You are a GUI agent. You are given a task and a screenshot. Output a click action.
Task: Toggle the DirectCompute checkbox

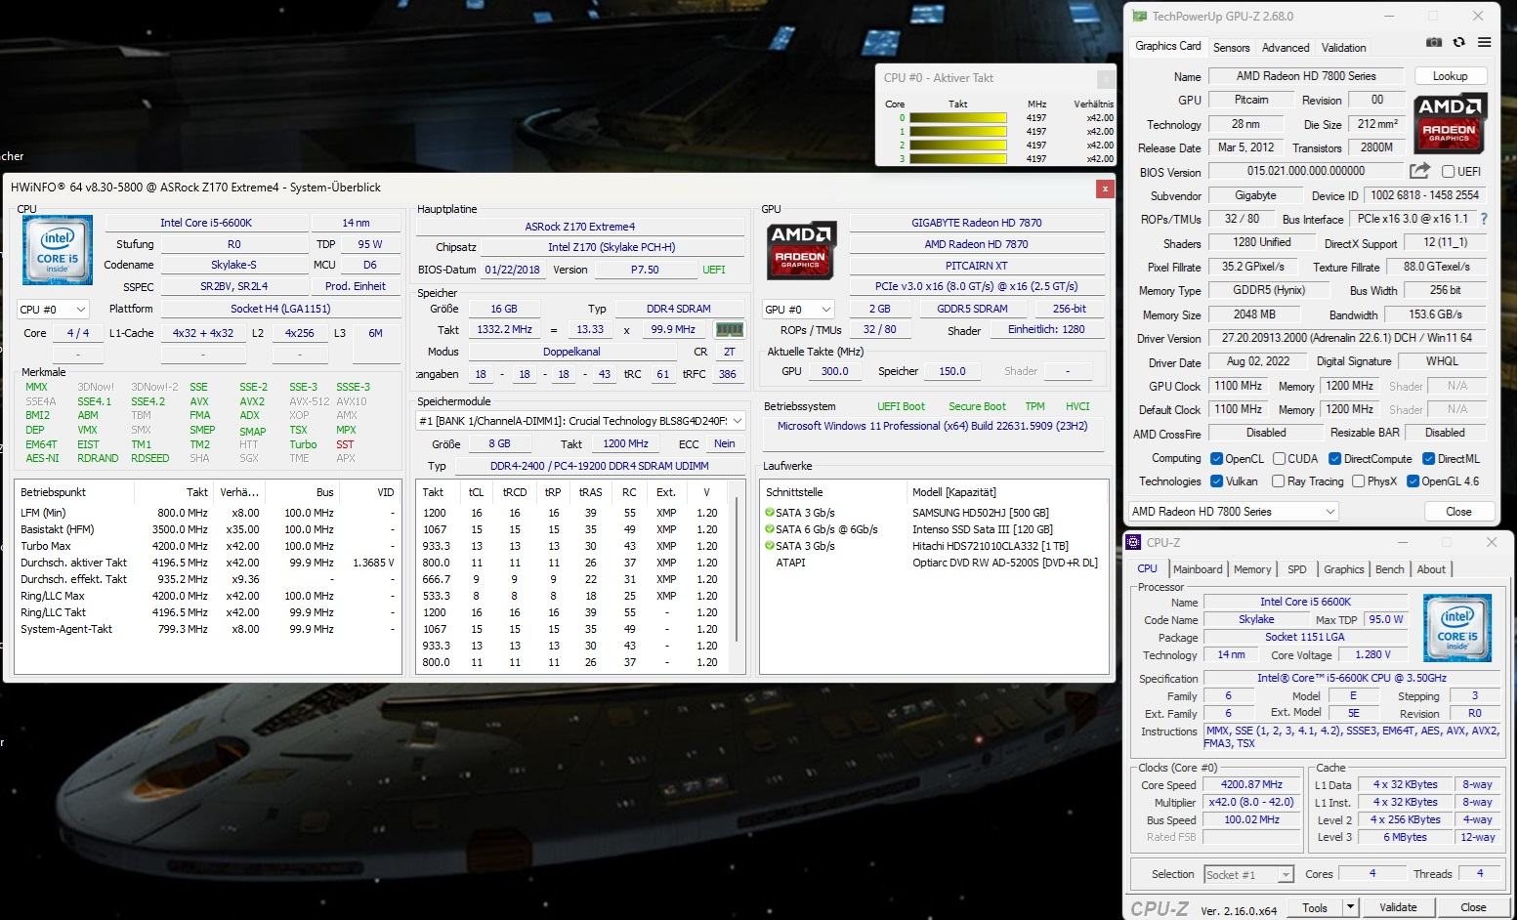(x=1334, y=458)
